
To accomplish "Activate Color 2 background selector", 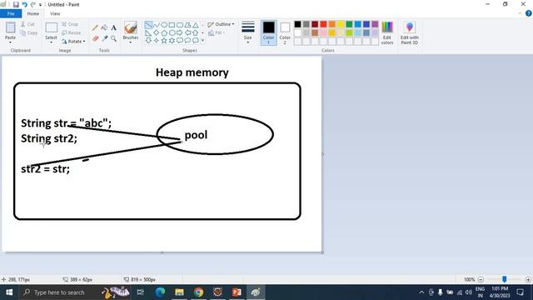I will [285, 32].
